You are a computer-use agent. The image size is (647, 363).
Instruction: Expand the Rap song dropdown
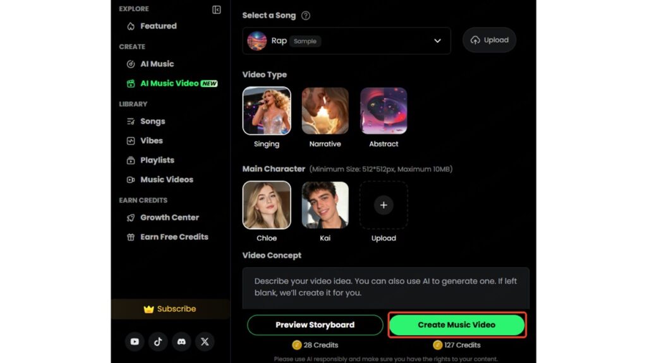[437, 41]
